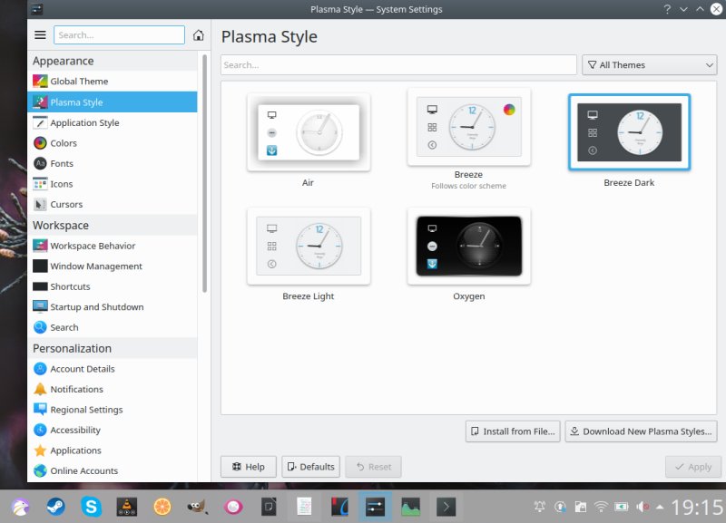Go to Cursors settings
The image size is (726, 523).
(66, 205)
